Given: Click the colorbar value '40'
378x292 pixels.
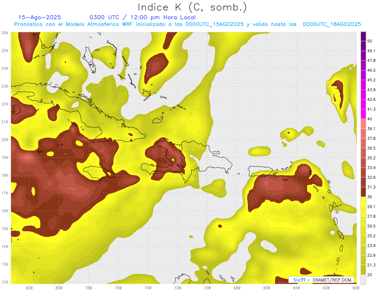Looking at the screenshot, I should pos(370,119).
